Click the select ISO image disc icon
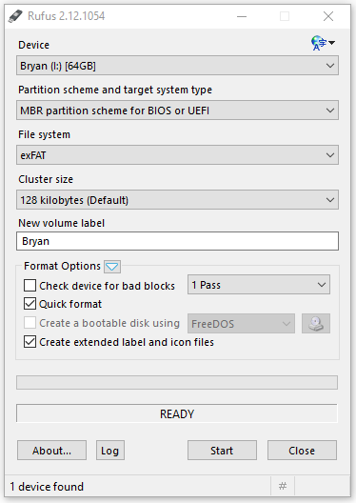Image resolution: width=356 pixels, height=503 pixels. tap(316, 323)
